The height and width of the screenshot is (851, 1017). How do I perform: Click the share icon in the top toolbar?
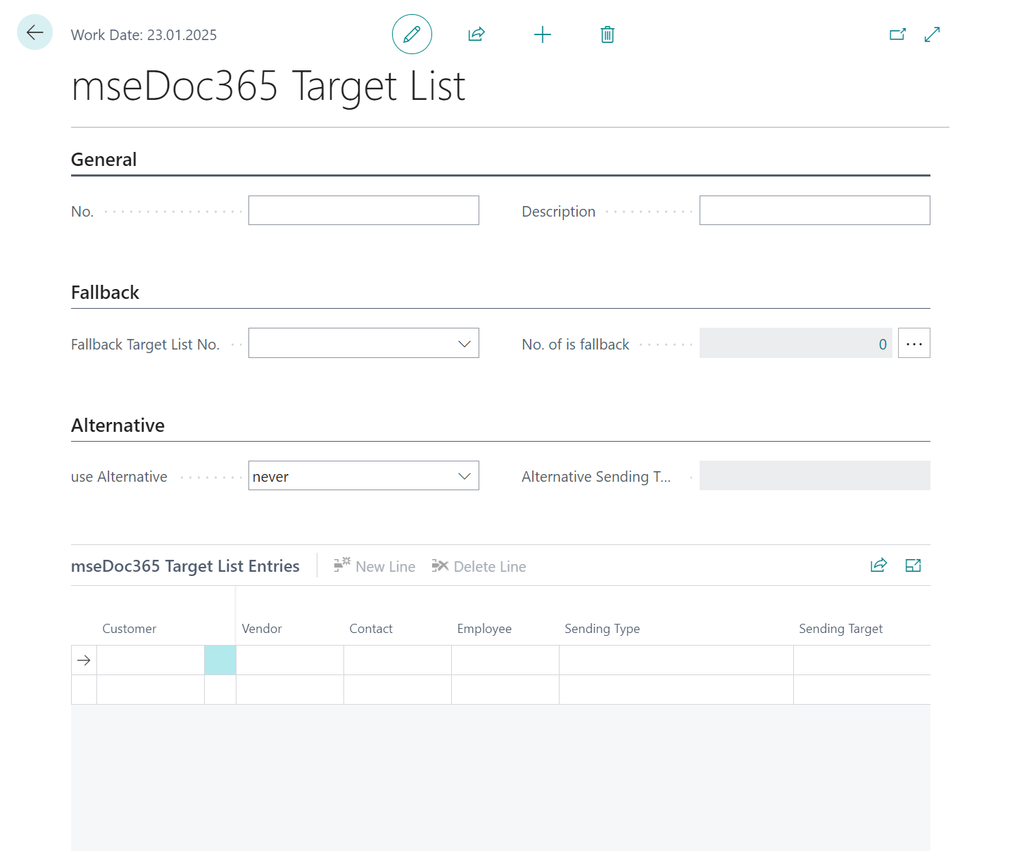(476, 34)
